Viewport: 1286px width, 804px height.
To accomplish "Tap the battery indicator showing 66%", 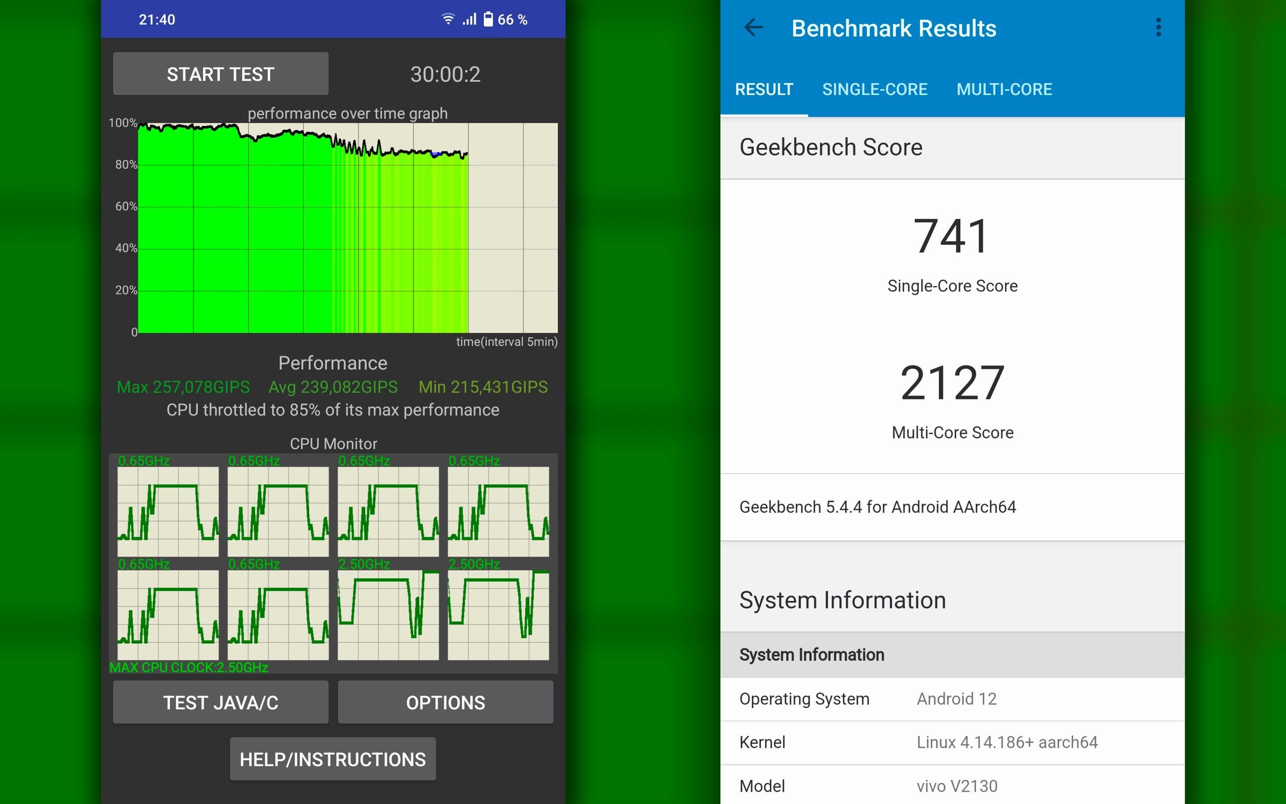I will click(499, 19).
